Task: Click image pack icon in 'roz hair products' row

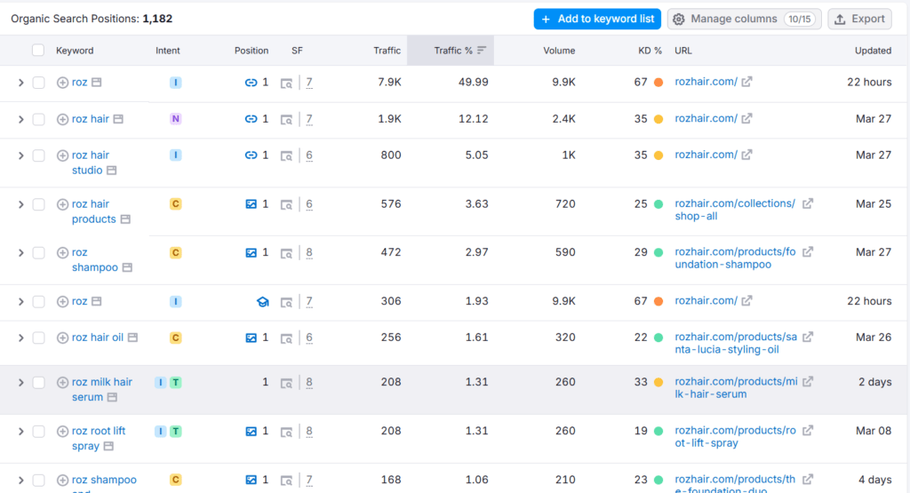Action: pyautogui.click(x=251, y=204)
